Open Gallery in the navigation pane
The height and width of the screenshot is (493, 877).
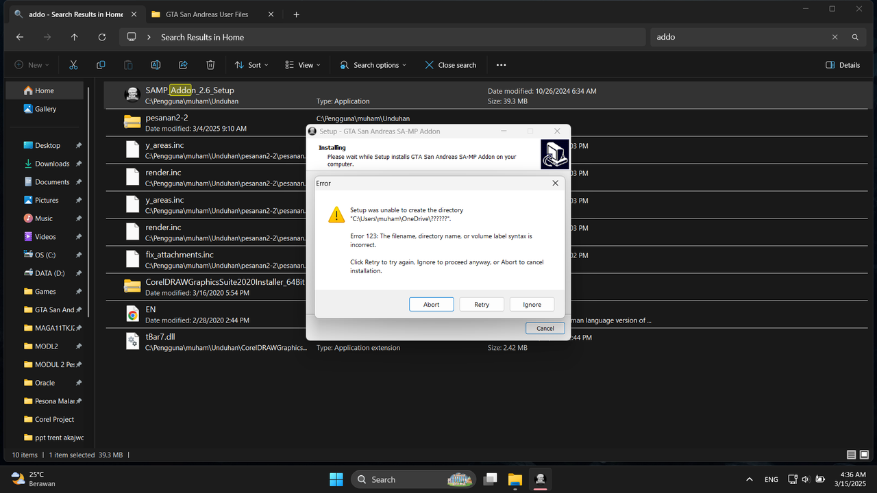tap(45, 109)
